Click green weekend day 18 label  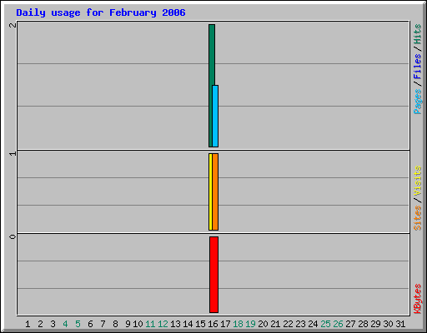pyautogui.click(x=238, y=324)
